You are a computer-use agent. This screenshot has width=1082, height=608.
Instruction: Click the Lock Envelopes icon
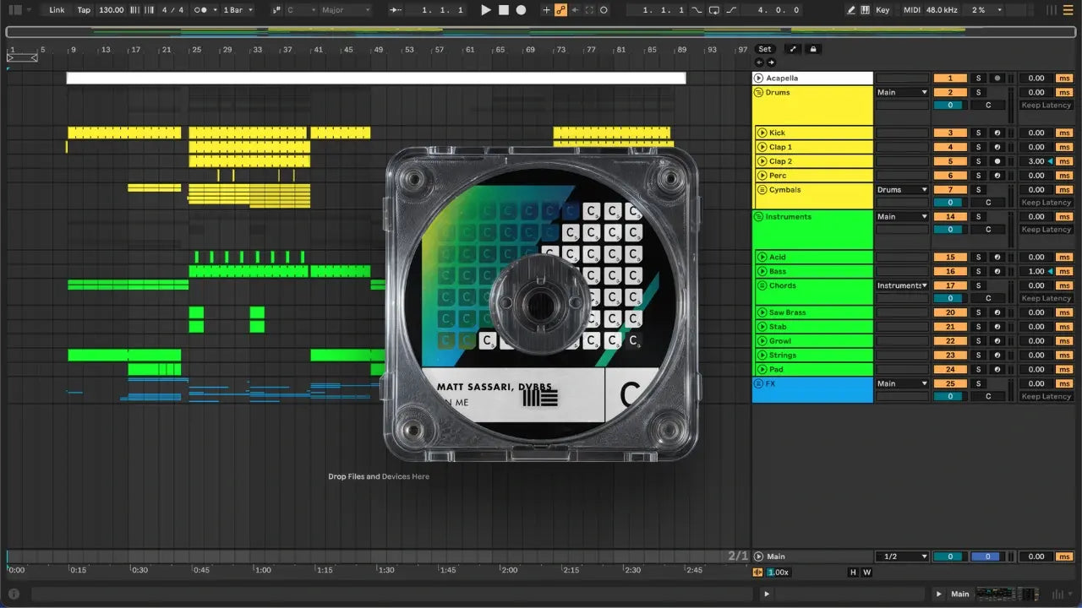coord(813,49)
